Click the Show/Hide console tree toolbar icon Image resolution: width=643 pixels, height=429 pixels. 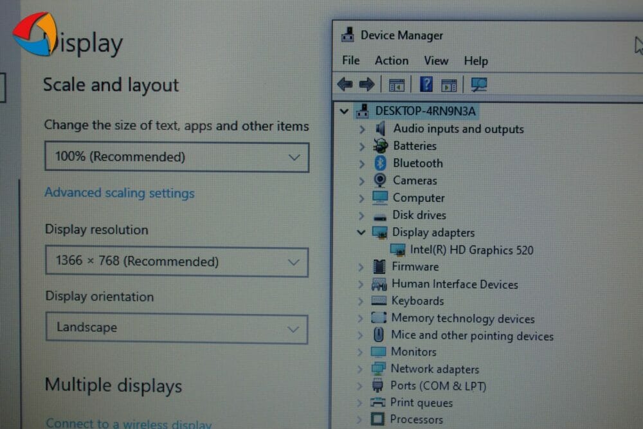point(397,86)
